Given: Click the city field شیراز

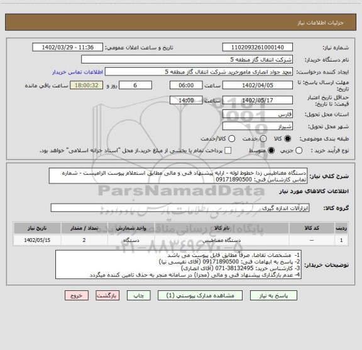Looking at the screenshot, I should click(258, 126).
